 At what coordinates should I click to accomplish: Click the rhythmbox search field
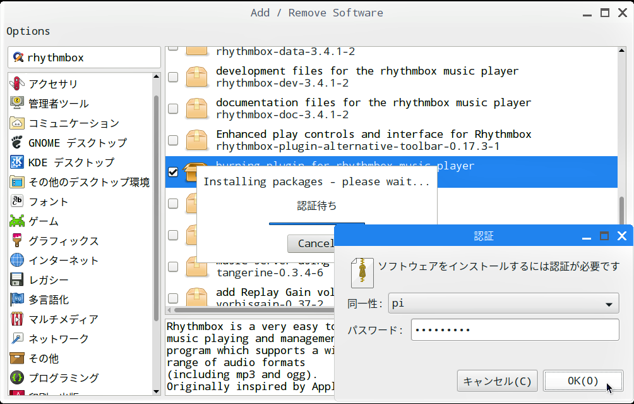pyautogui.click(x=84, y=57)
